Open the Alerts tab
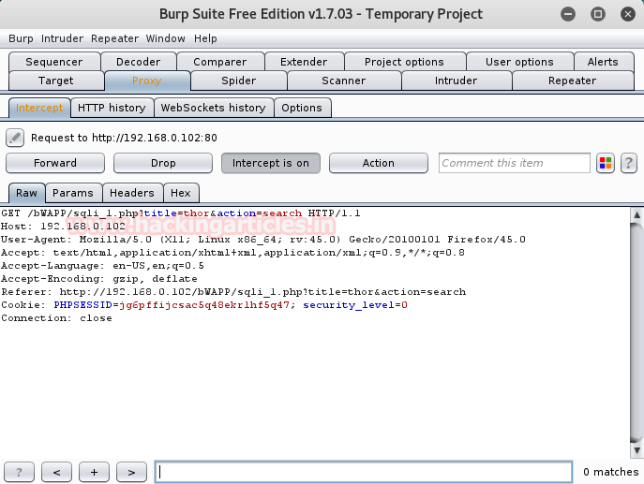 point(603,62)
